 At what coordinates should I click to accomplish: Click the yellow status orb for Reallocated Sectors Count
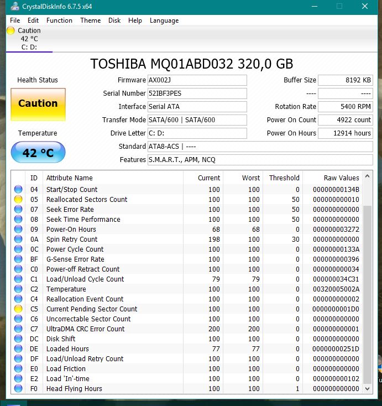[18, 199]
